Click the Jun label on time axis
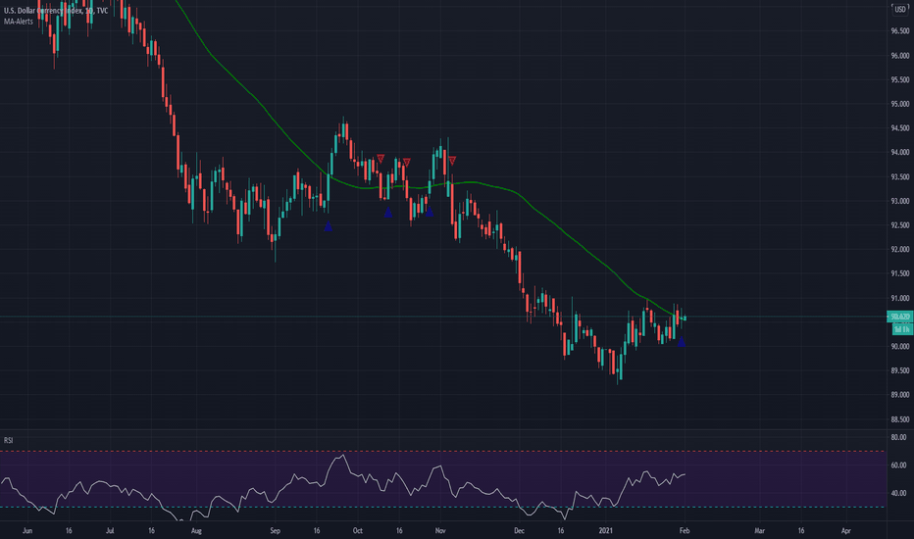914x539 pixels. coord(26,531)
